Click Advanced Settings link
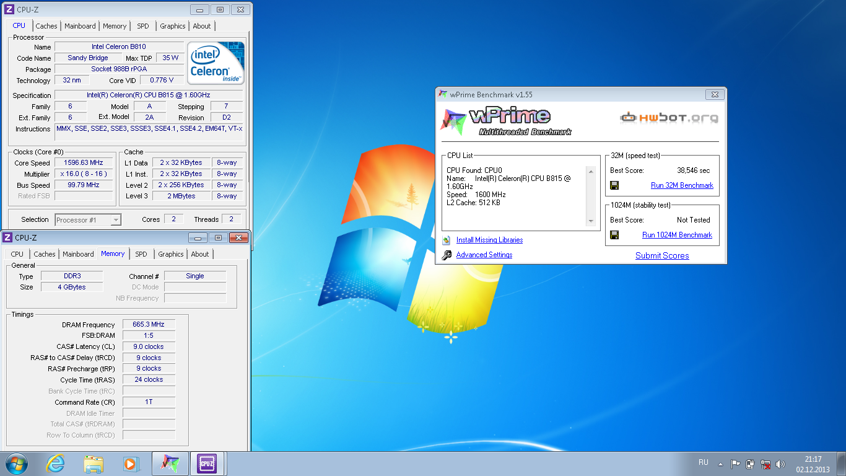Image resolution: width=846 pixels, height=476 pixels. tap(484, 255)
